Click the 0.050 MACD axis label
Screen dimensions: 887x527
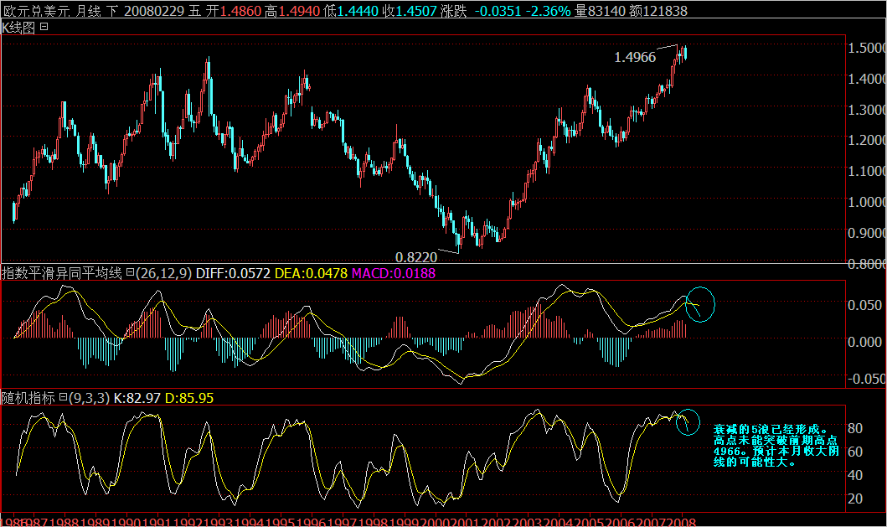point(864,305)
